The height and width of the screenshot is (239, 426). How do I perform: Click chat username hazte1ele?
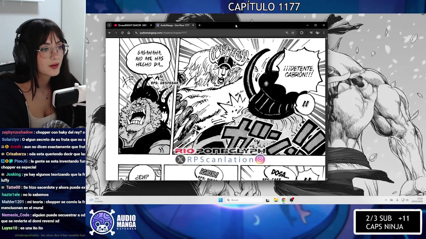point(11,195)
